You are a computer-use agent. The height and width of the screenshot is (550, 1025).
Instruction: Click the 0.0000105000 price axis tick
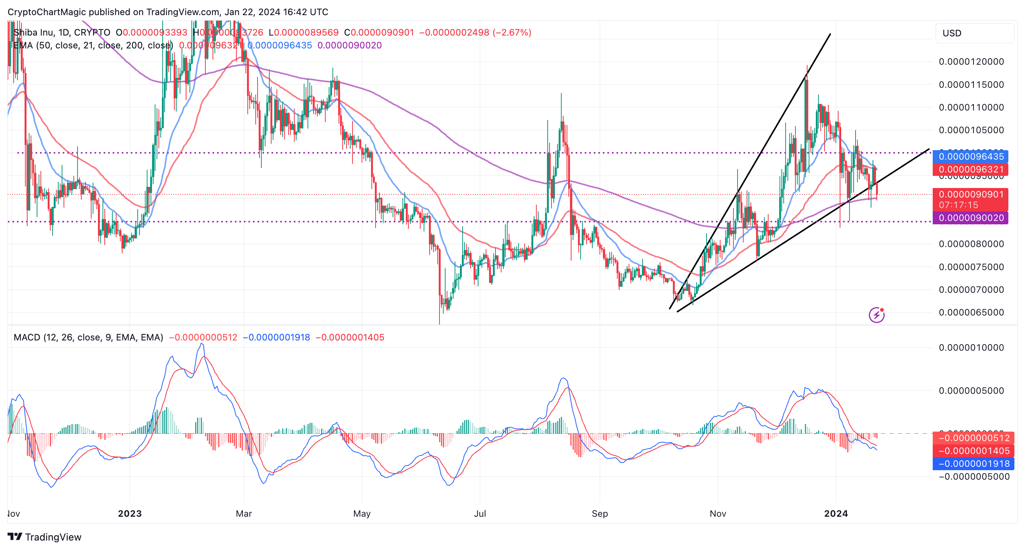tap(971, 130)
